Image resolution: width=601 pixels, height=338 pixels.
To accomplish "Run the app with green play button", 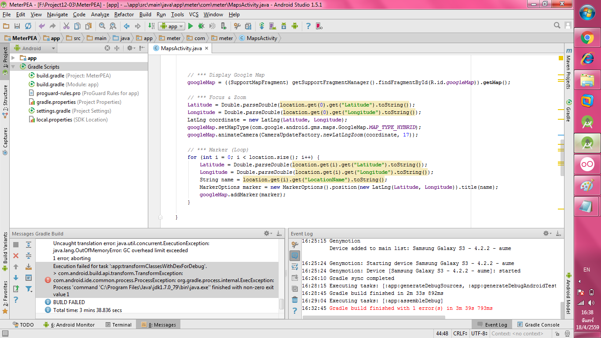I will pos(191,26).
